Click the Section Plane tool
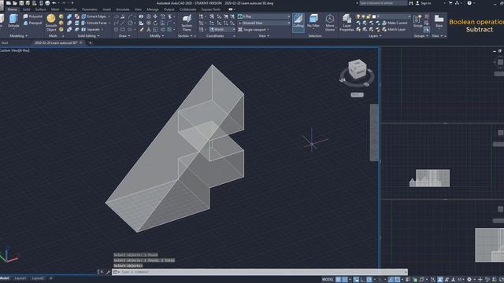The width and height of the screenshot is (504, 283). pyautogui.click(x=187, y=23)
